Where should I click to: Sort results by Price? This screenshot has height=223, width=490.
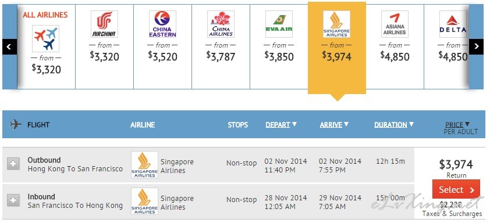tap(457, 124)
